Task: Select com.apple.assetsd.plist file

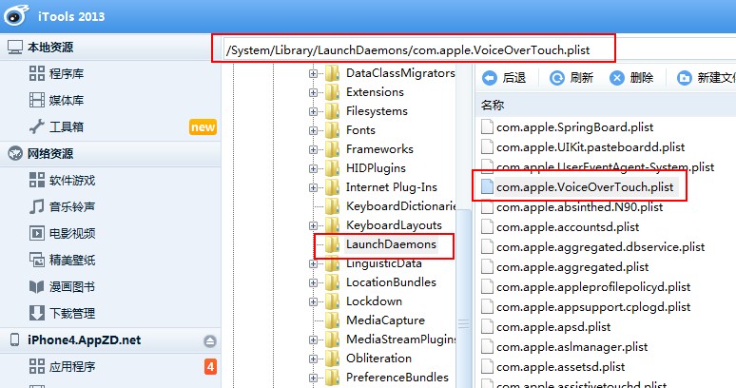Action: tap(560, 366)
